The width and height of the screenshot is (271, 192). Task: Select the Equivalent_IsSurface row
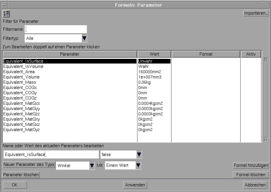70,61
